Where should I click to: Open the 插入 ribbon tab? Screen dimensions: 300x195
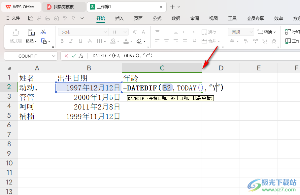[119, 18]
